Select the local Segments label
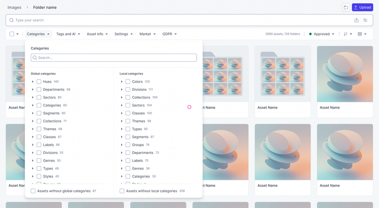The height and width of the screenshot is (208, 379). [x=140, y=137]
